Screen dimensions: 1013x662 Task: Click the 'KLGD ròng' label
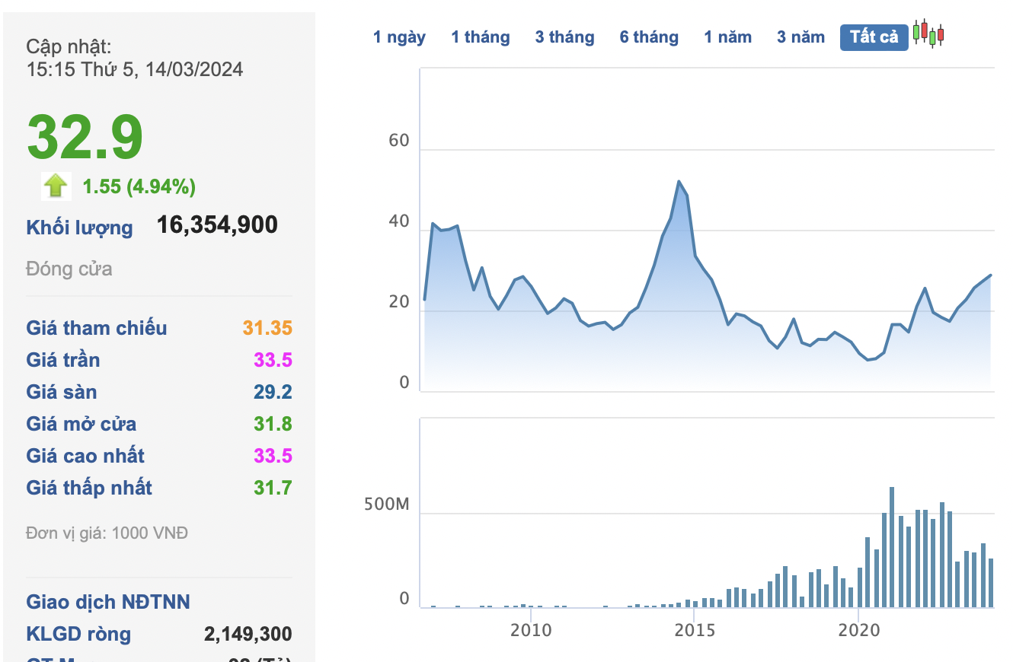point(78,634)
